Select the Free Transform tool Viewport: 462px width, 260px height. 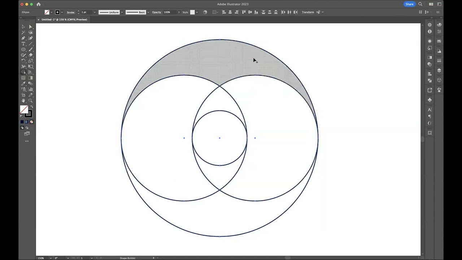[x=31, y=66]
